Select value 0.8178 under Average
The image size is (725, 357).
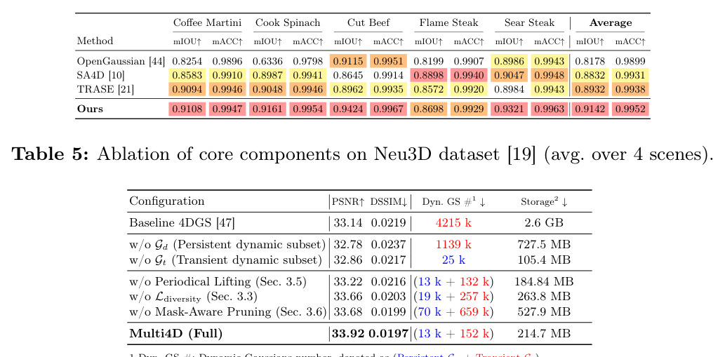(590, 61)
